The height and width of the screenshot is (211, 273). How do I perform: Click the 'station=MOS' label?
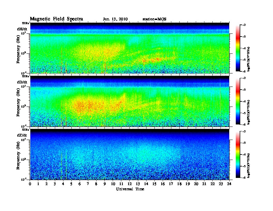pos(154,19)
